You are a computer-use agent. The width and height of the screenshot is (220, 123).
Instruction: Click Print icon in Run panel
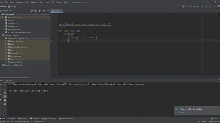click(x=5, y=100)
